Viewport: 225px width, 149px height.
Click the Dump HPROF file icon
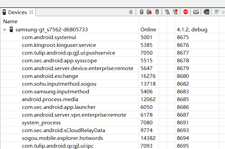coord(149,12)
